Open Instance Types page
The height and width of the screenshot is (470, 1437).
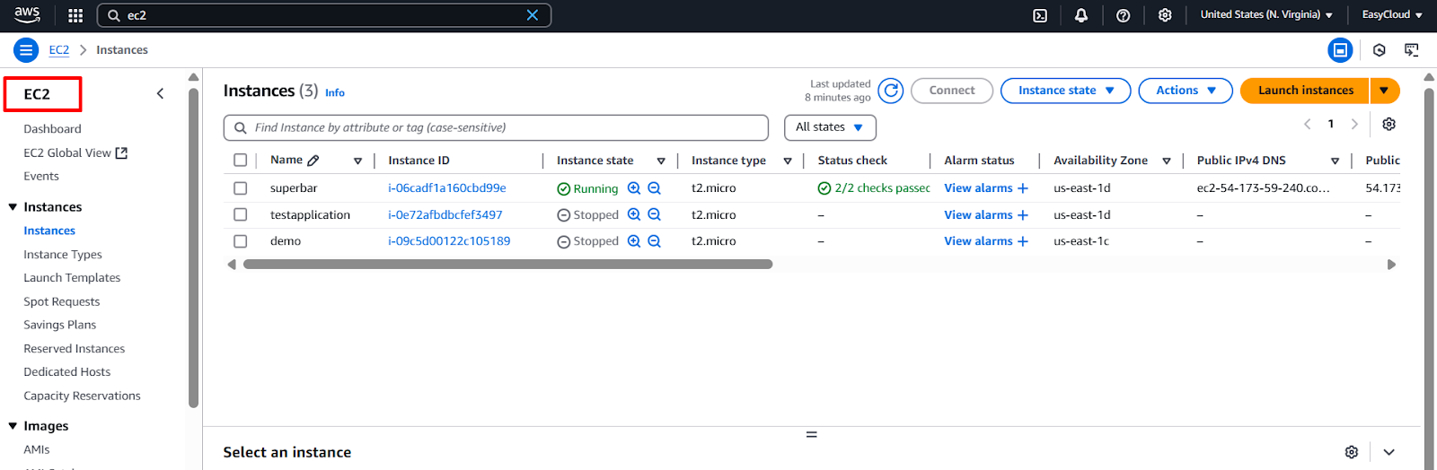click(x=63, y=255)
